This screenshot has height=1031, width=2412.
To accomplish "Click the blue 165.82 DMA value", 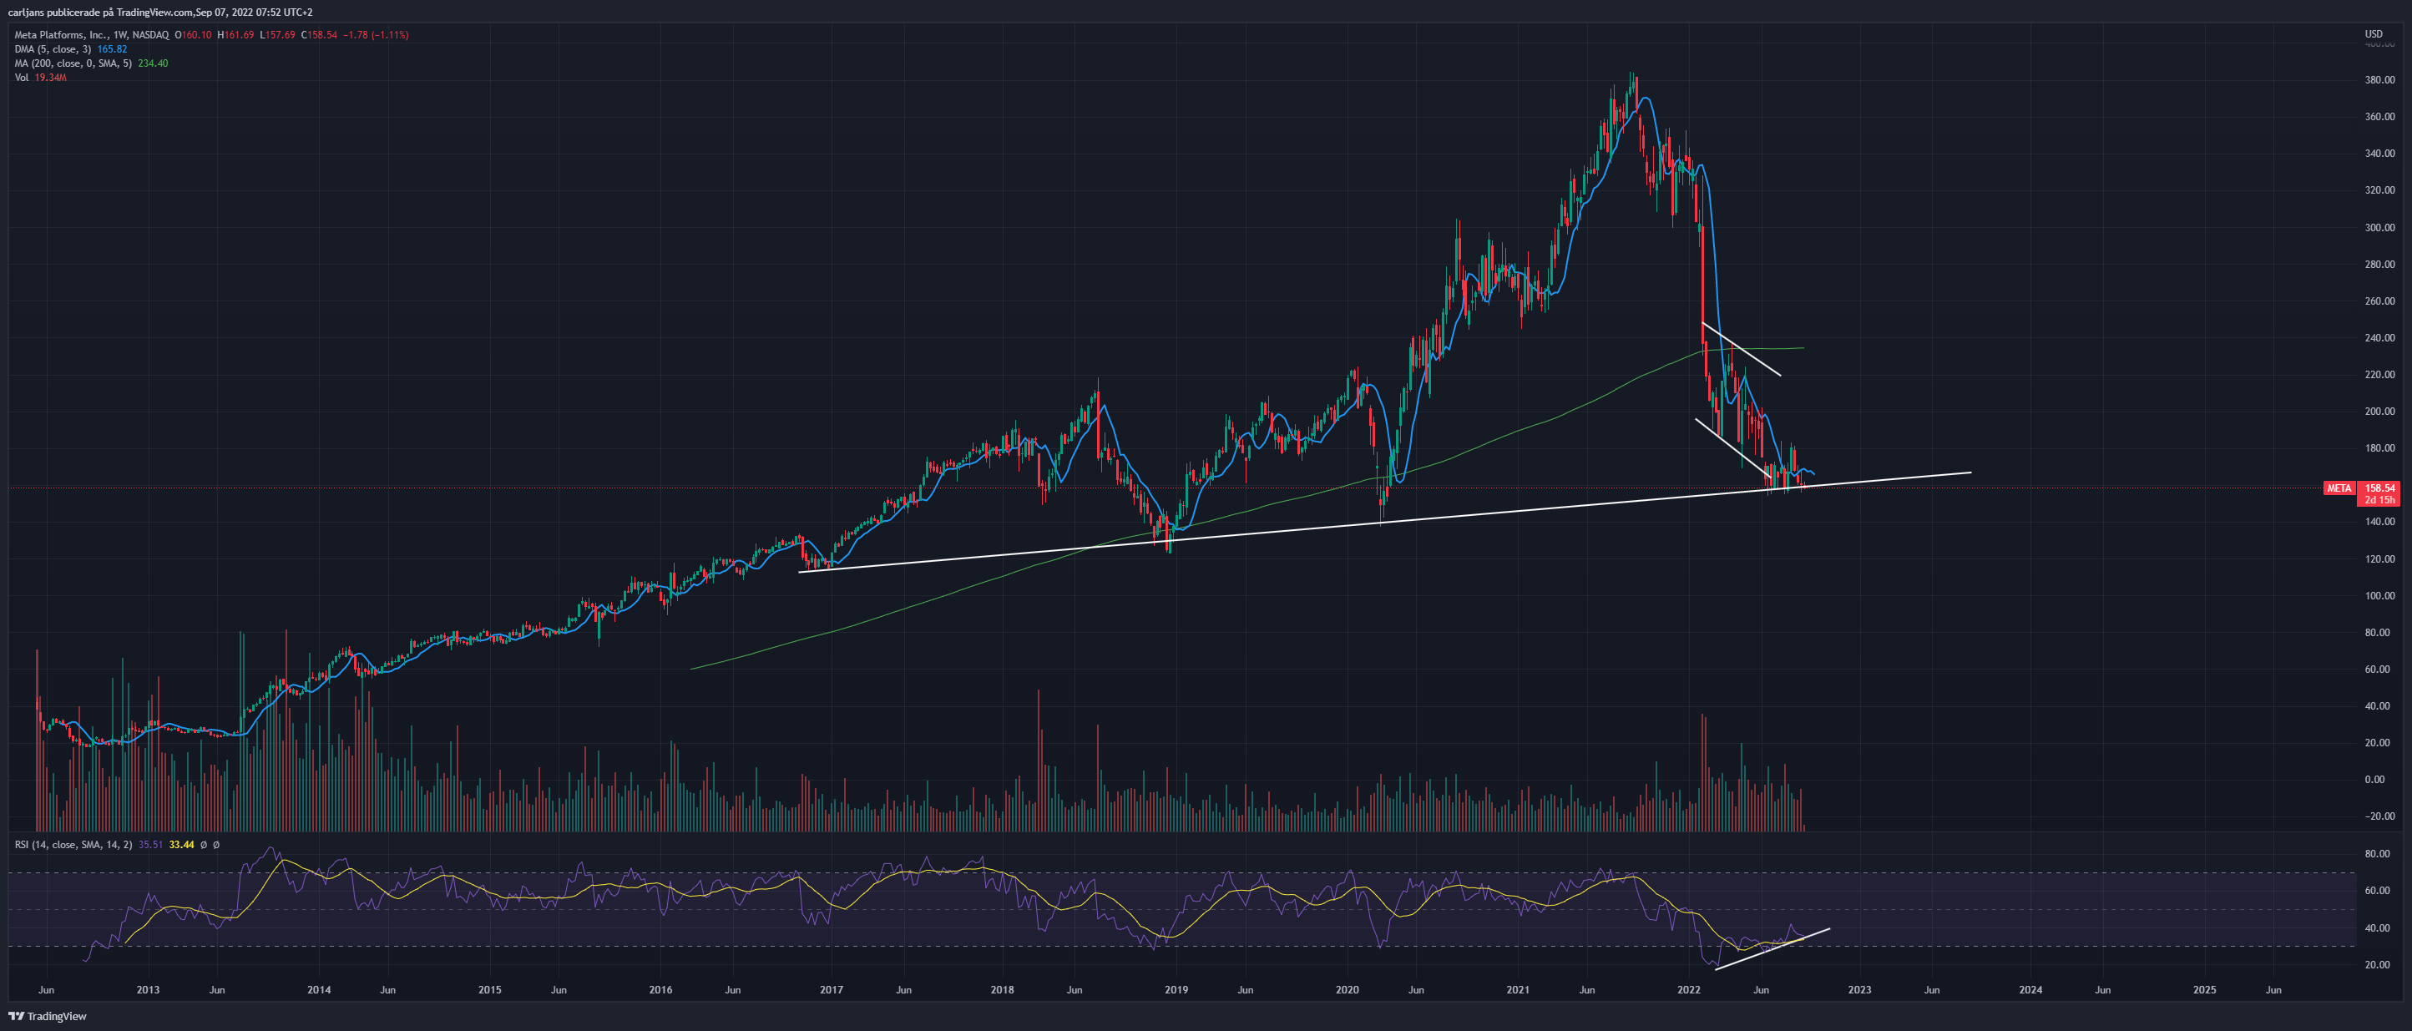I will tap(113, 48).
